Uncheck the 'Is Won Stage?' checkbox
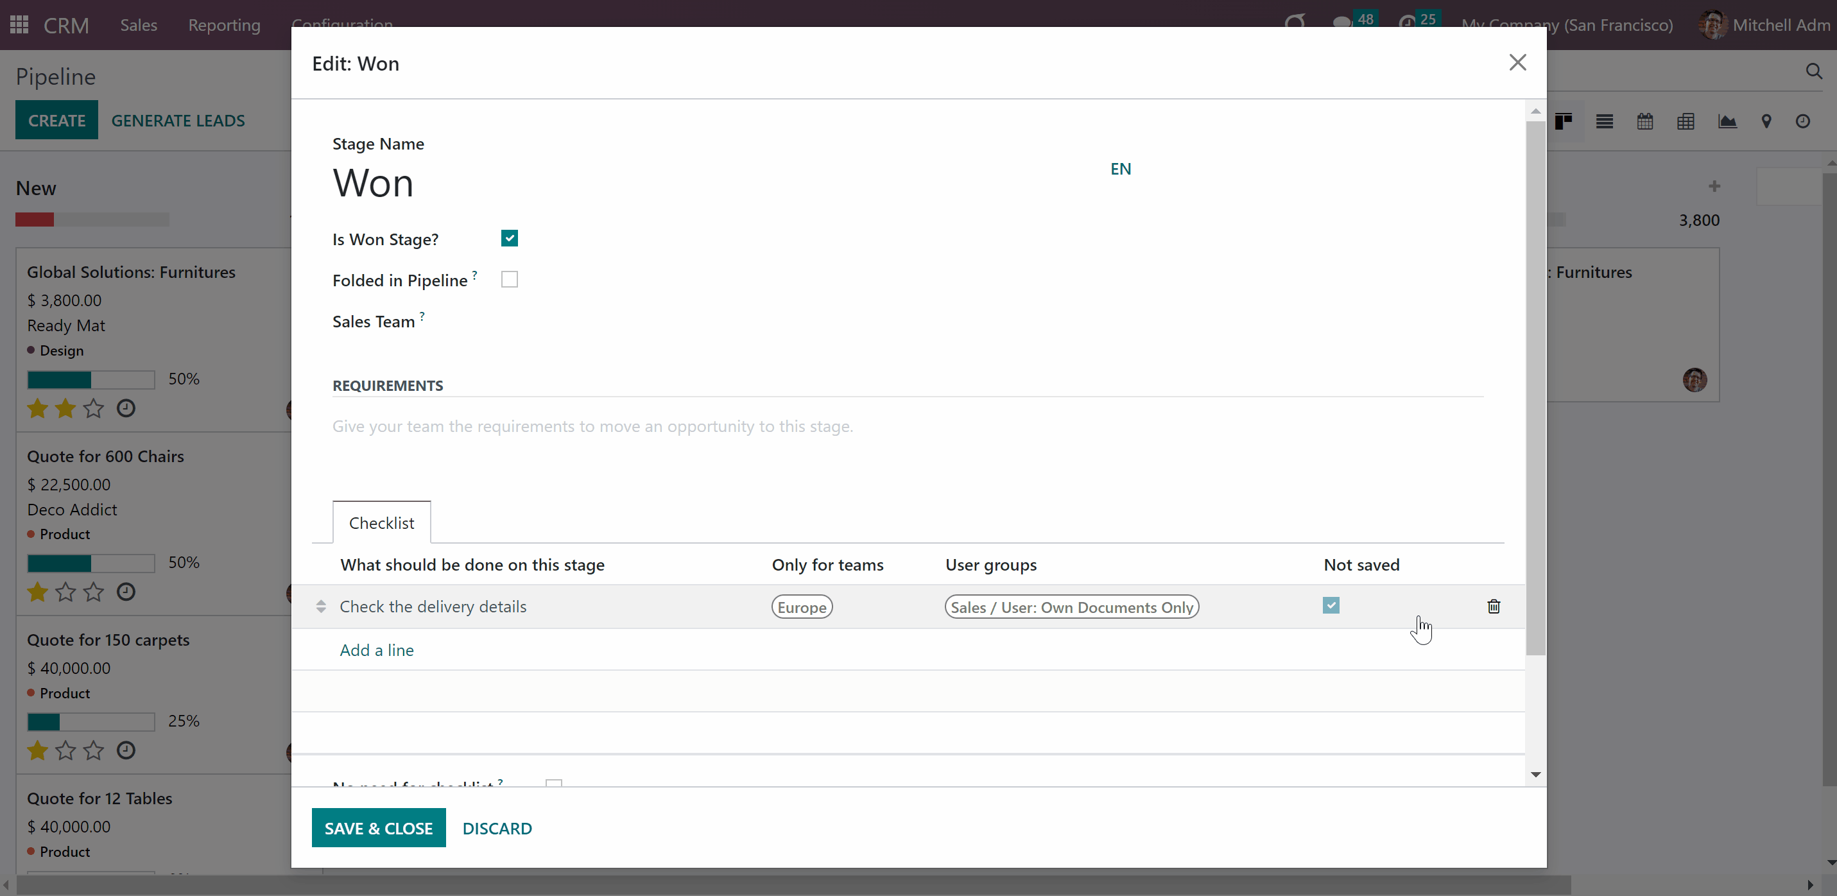1837x896 pixels. (x=509, y=238)
